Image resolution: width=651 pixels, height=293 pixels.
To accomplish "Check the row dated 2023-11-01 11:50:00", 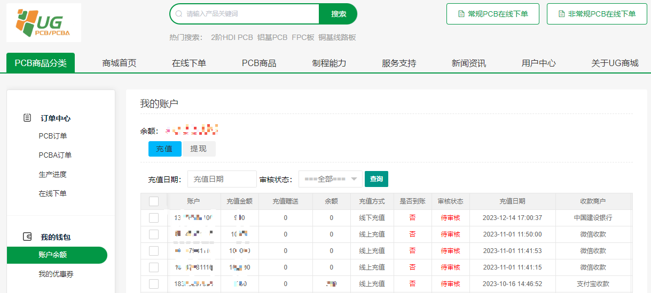I will click(154, 234).
